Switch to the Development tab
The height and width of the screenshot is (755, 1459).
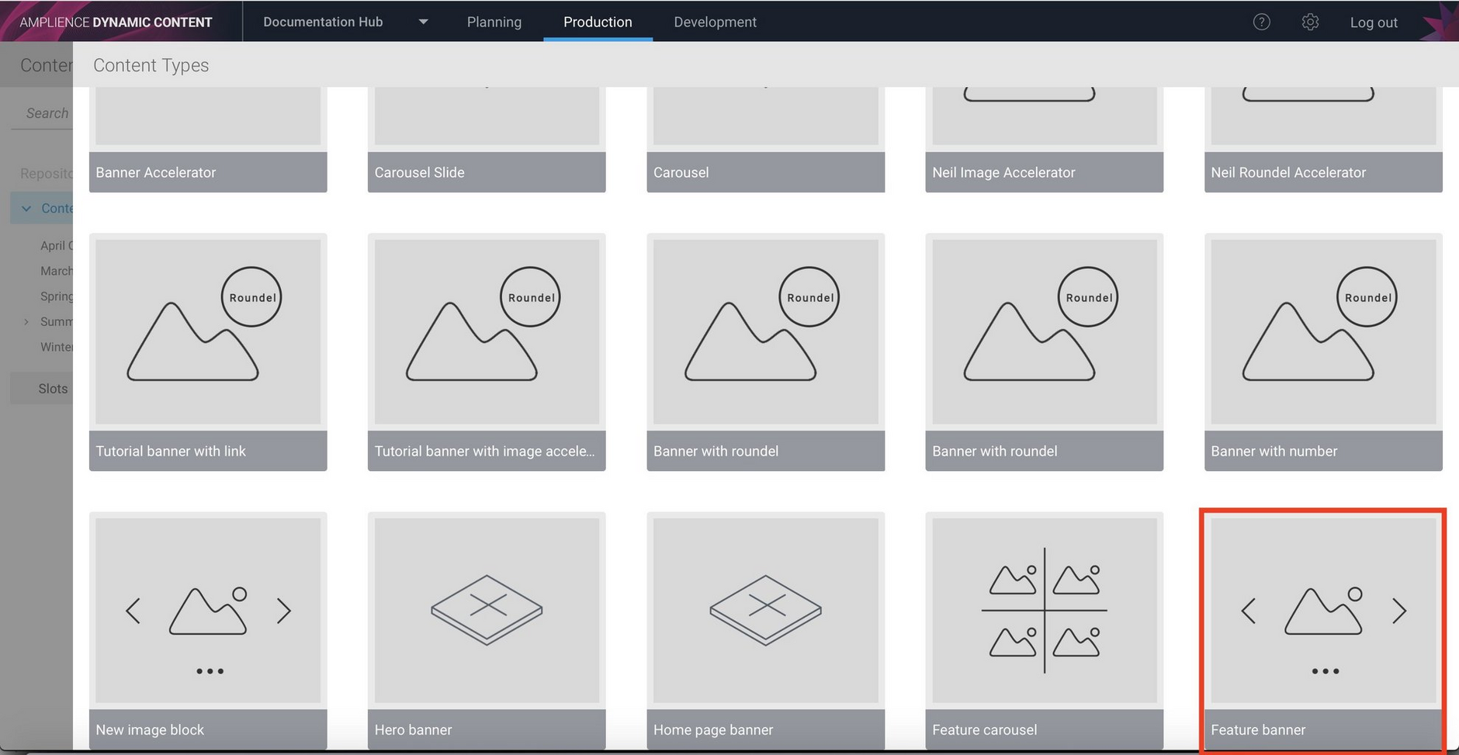715,22
